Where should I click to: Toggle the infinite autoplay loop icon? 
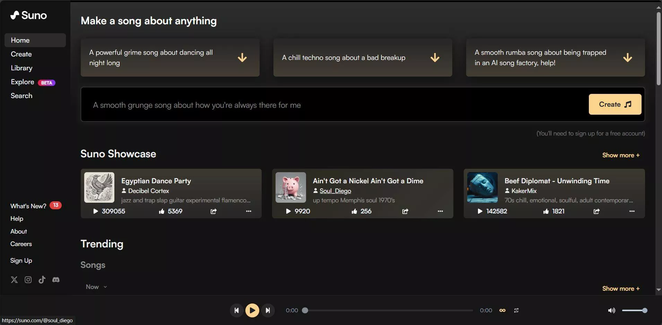502,310
